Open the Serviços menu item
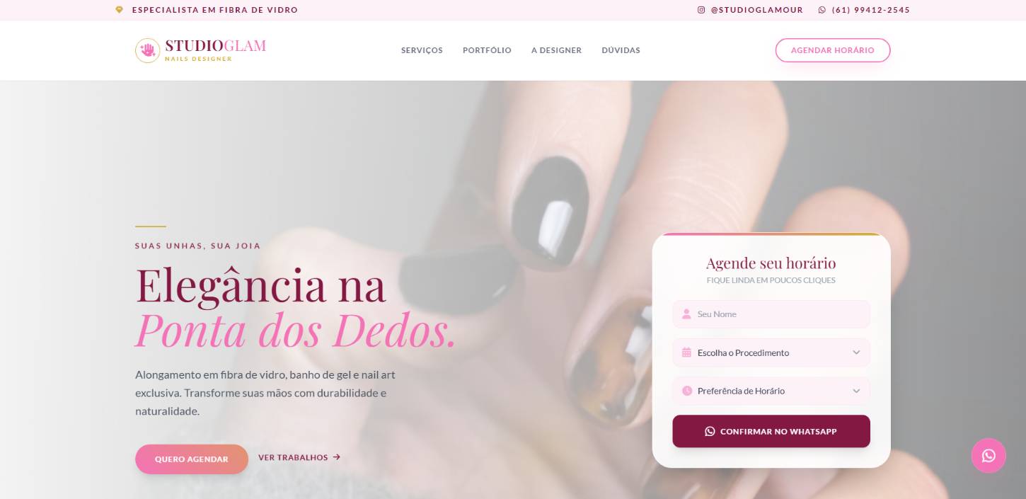Image resolution: width=1026 pixels, height=499 pixels. click(x=422, y=50)
